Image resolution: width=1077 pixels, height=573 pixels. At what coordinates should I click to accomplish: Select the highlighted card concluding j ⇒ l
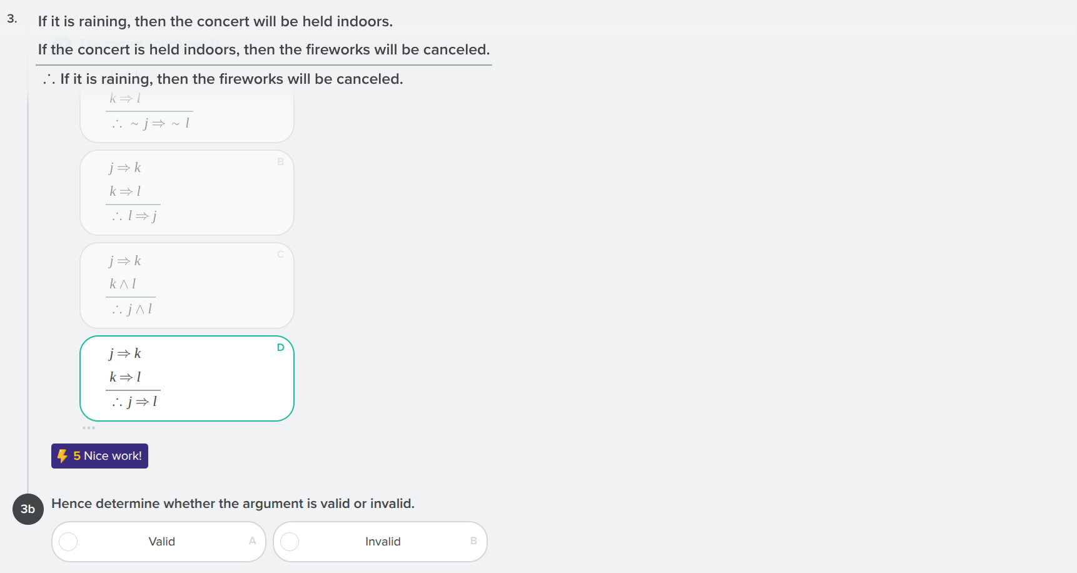pyautogui.click(x=187, y=378)
